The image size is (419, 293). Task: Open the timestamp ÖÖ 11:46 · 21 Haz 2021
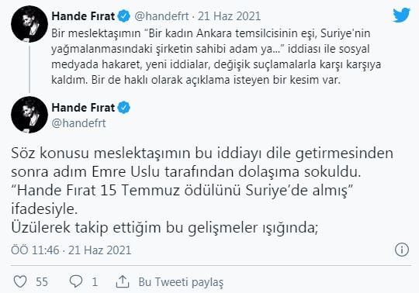(71, 250)
